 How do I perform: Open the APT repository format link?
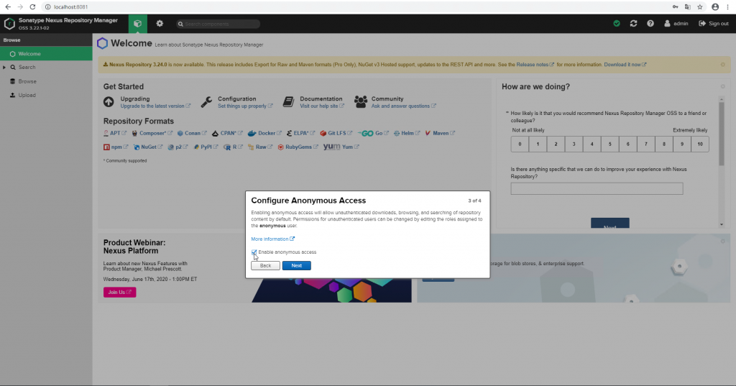point(115,134)
